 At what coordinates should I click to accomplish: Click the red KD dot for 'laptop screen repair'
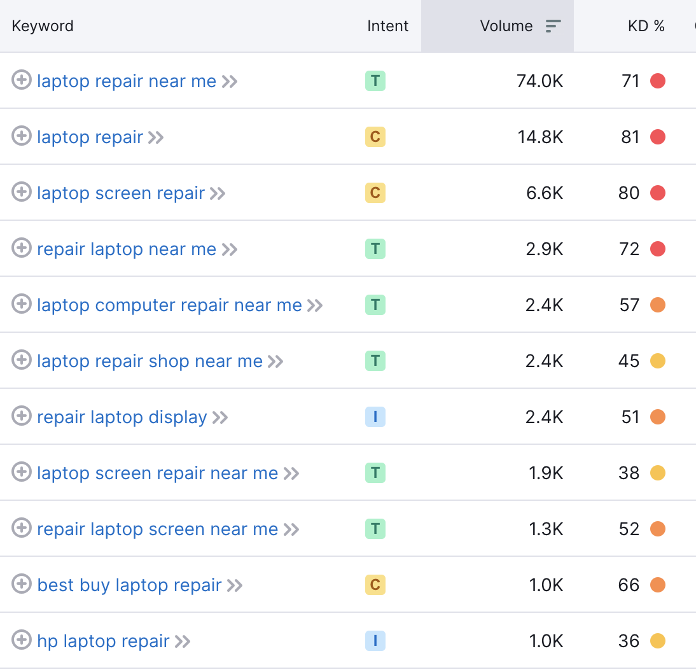[x=658, y=193]
